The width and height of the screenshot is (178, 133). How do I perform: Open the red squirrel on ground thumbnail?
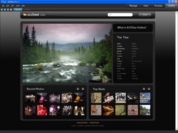[x=96, y=110]
